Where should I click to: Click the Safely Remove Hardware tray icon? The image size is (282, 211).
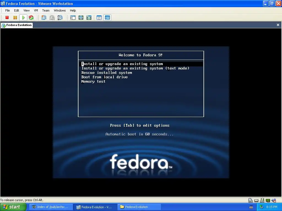(x=262, y=207)
